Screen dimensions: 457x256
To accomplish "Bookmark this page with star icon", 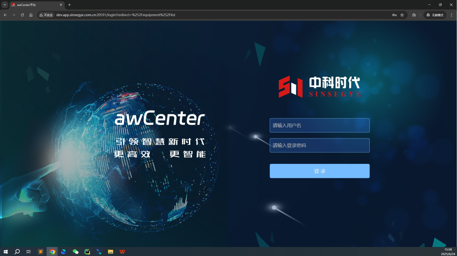I will pos(402,15).
